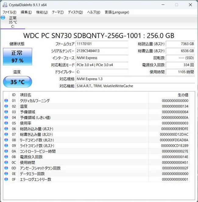
Task: Click the power on hours value 1105 時間
Action: click(x=180, y=72)
